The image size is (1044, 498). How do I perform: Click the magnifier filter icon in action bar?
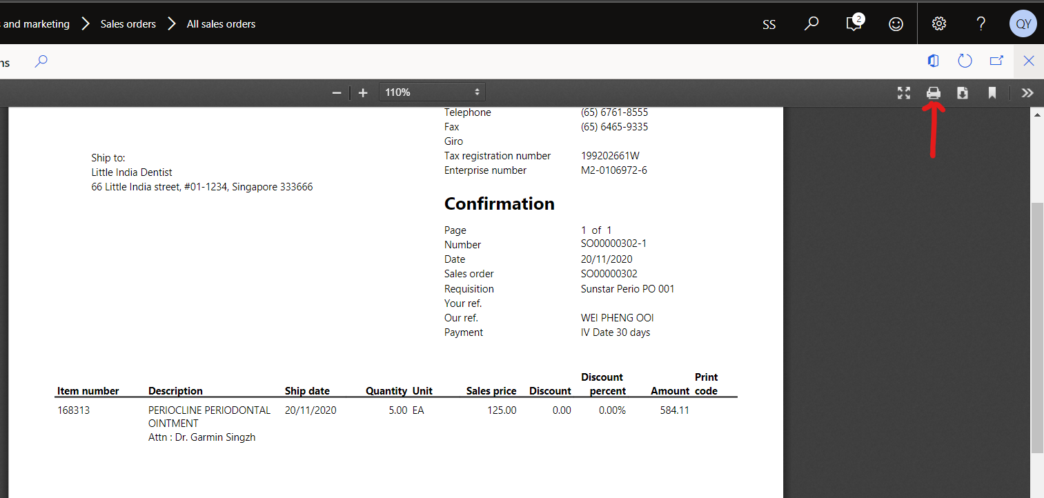[41, 61]
